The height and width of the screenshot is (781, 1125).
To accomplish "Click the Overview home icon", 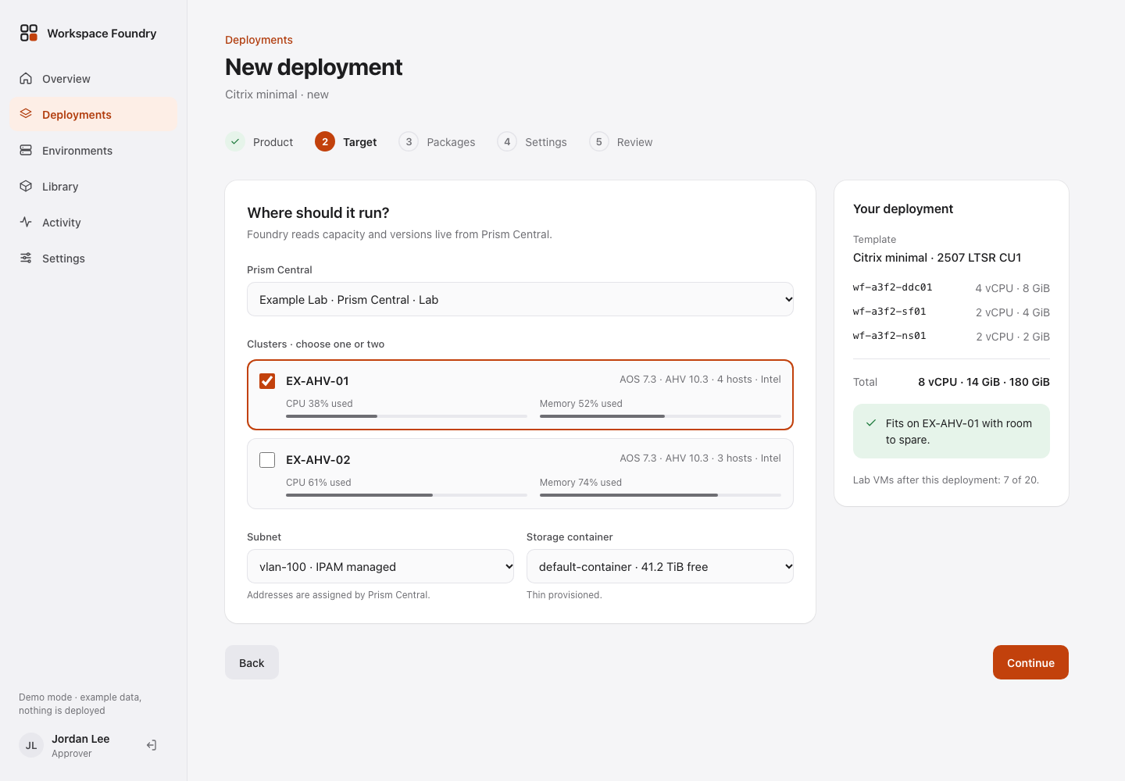I will point(26,78).
